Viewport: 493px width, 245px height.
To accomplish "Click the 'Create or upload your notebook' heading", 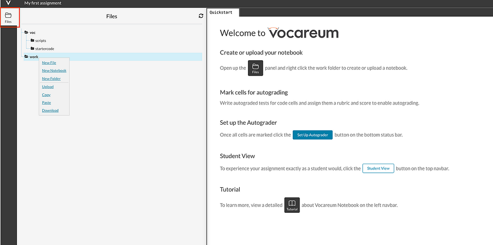I will click(261, 52).
